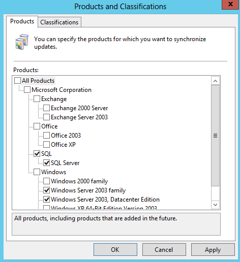
Task: Uncheck Windows Server 2003, Datacenter Edition
Action: [46, 200]
